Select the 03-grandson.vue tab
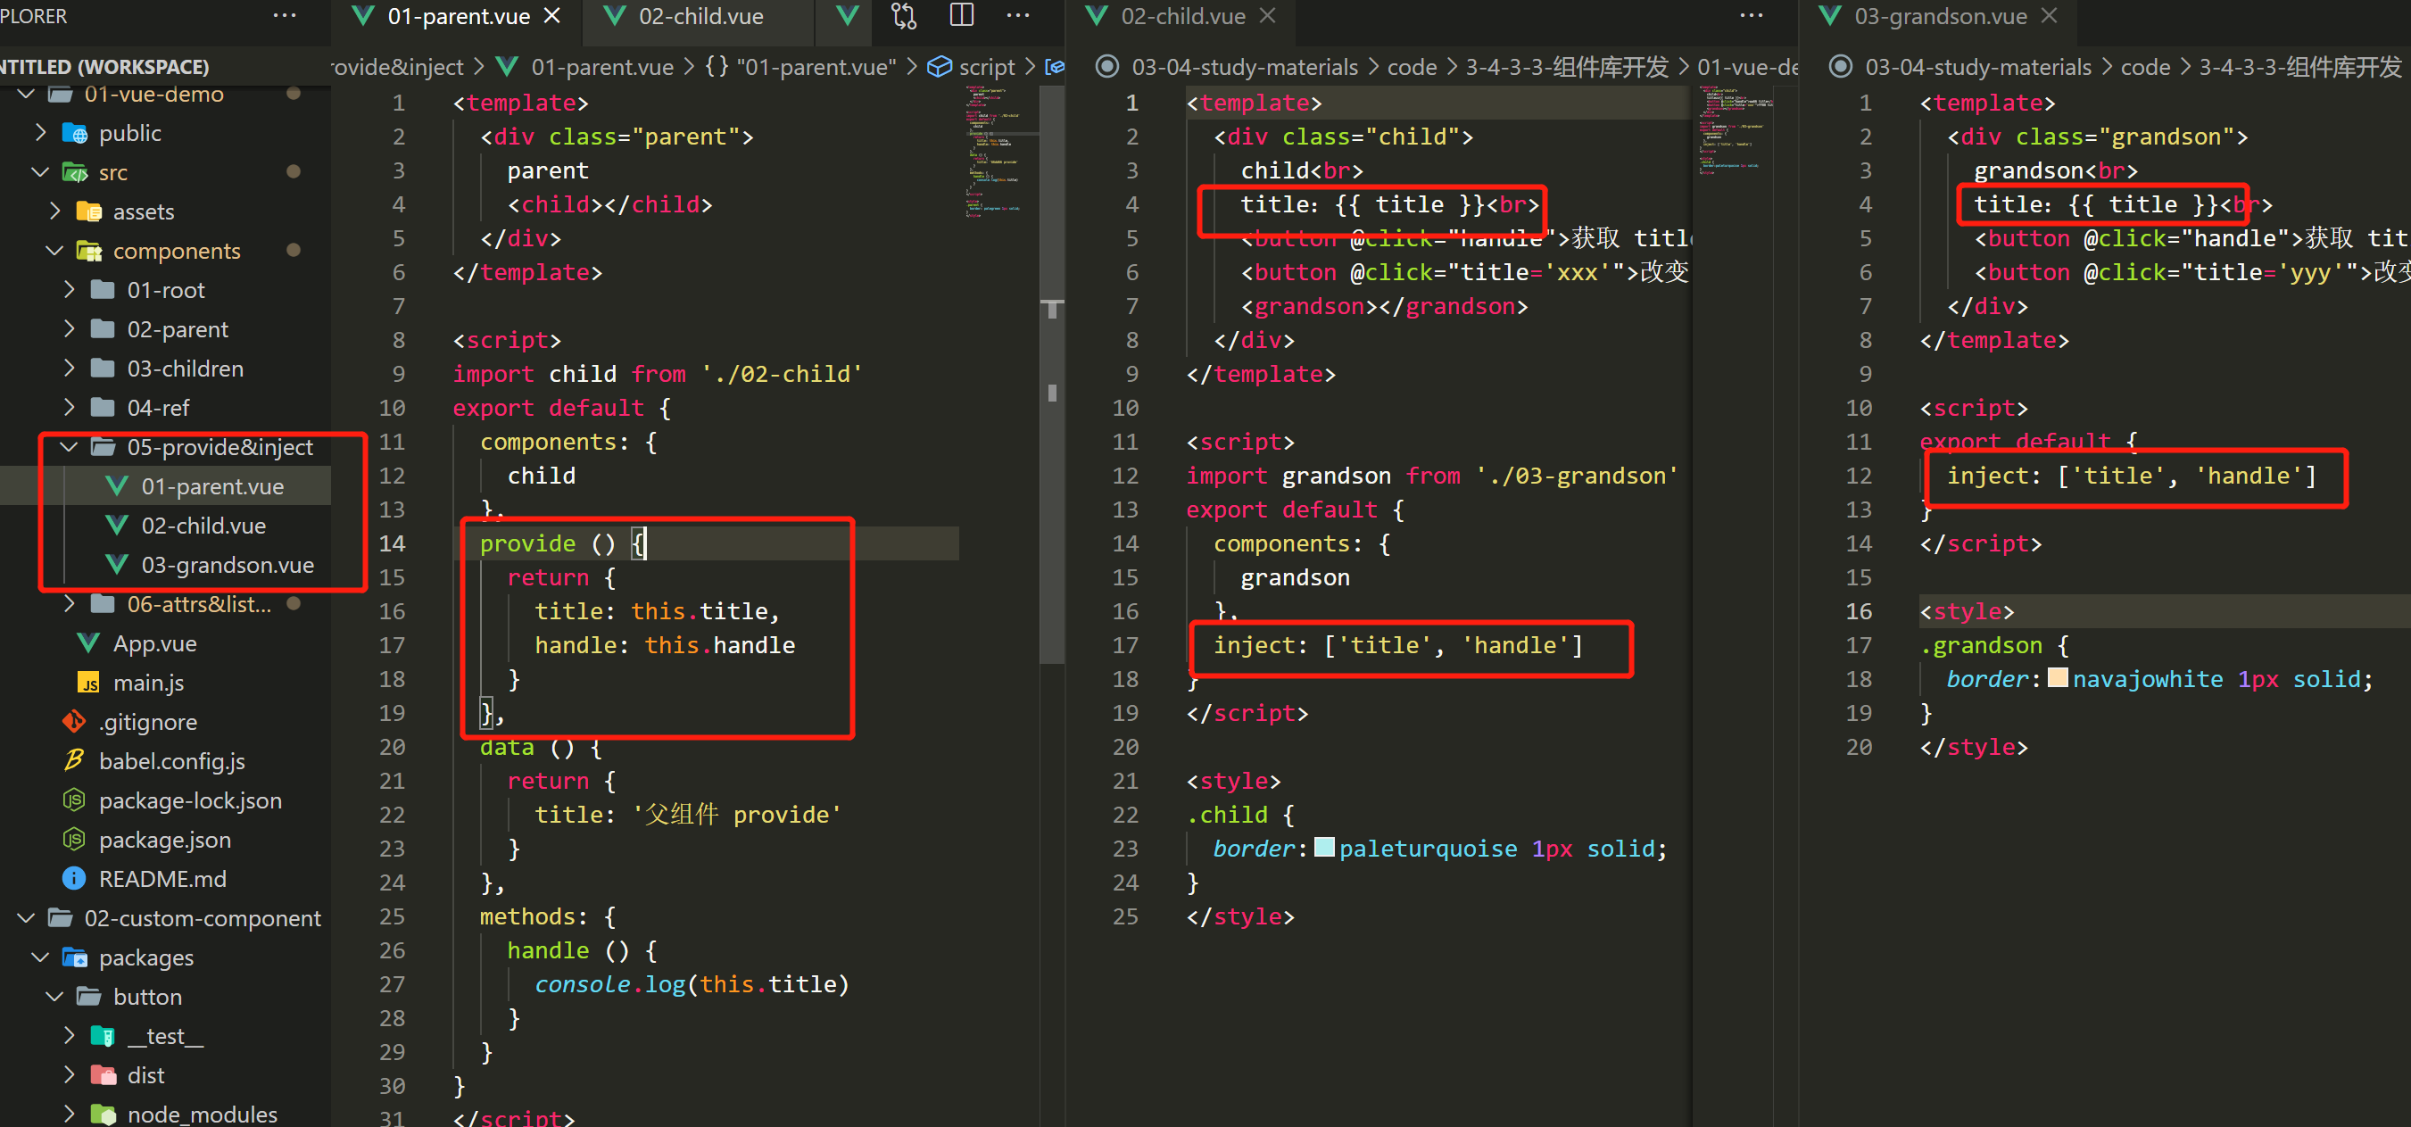This screenshot has width=2411, height=1127. tap(1939, 16)
